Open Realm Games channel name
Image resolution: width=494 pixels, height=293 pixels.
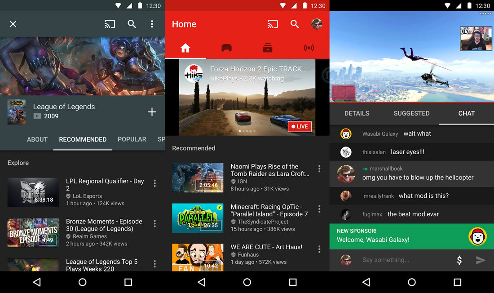[x=90, y=236]
